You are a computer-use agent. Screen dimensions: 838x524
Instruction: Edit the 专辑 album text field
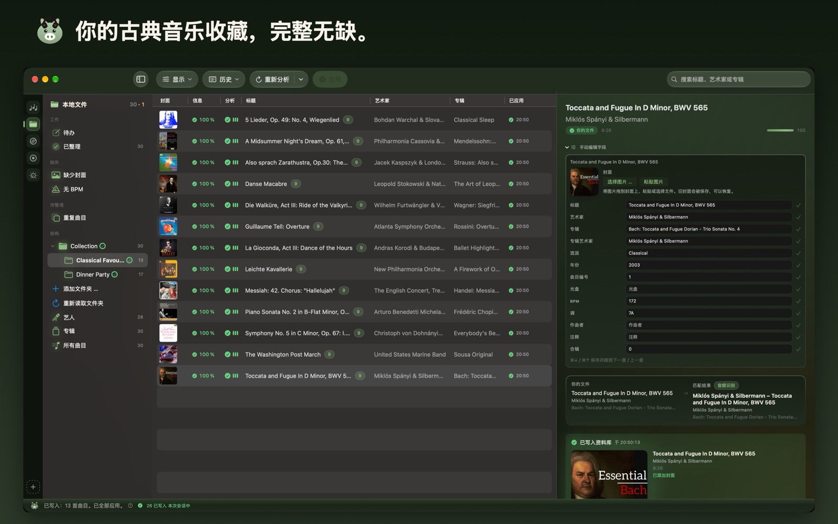pyautogui.click(x=709, y=229)
